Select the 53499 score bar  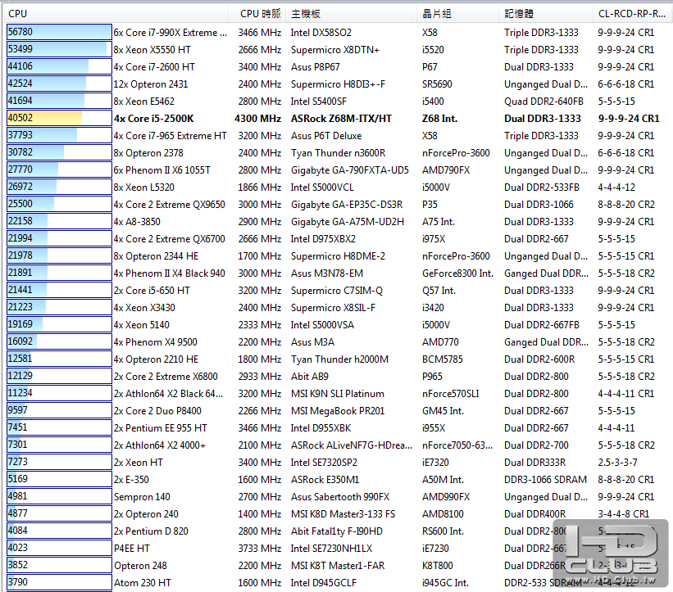59,49
